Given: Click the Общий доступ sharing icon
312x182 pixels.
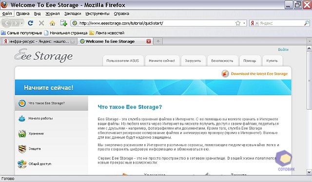Looking at the screenshot, I should 22,164.
